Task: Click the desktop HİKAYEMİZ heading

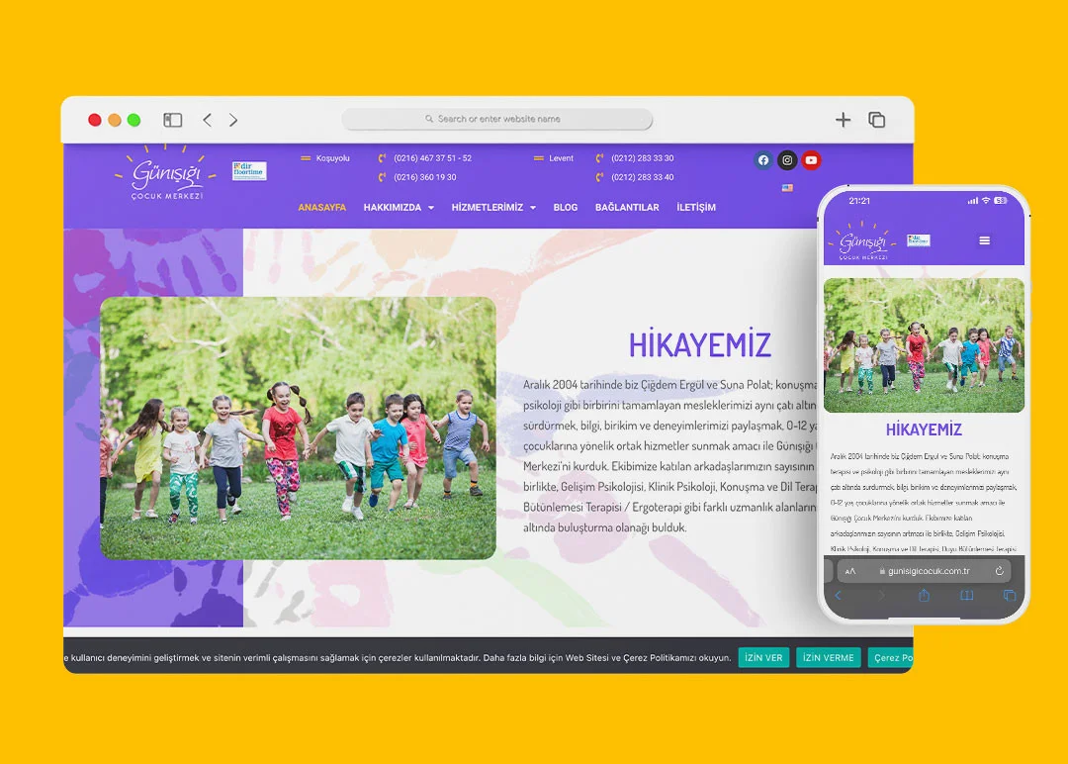Action: click(x=699, y=344)
